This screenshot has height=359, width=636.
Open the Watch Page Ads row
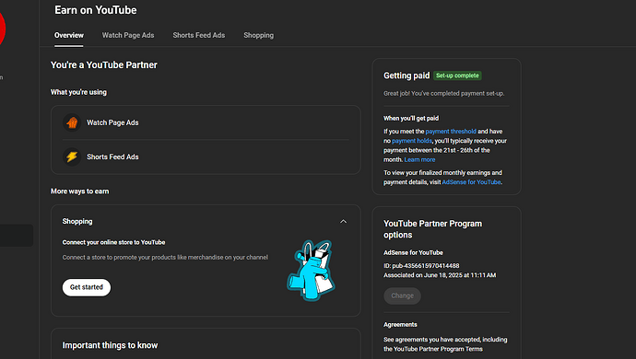click(206, 122)
